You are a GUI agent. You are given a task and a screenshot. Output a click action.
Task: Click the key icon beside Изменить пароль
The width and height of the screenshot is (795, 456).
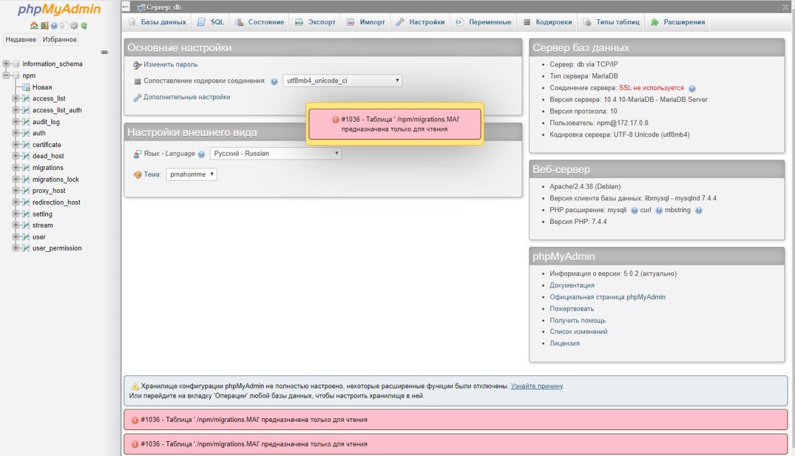coord(138,65)
